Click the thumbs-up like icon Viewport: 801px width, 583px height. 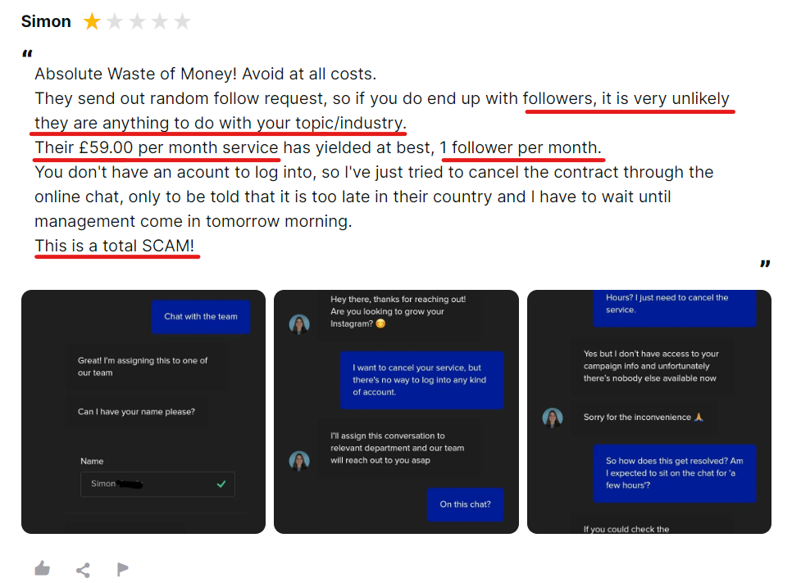click(43, 568)
